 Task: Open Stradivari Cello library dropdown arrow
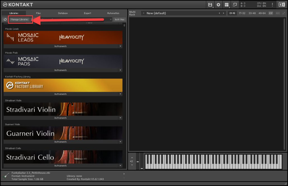(120, 166)
